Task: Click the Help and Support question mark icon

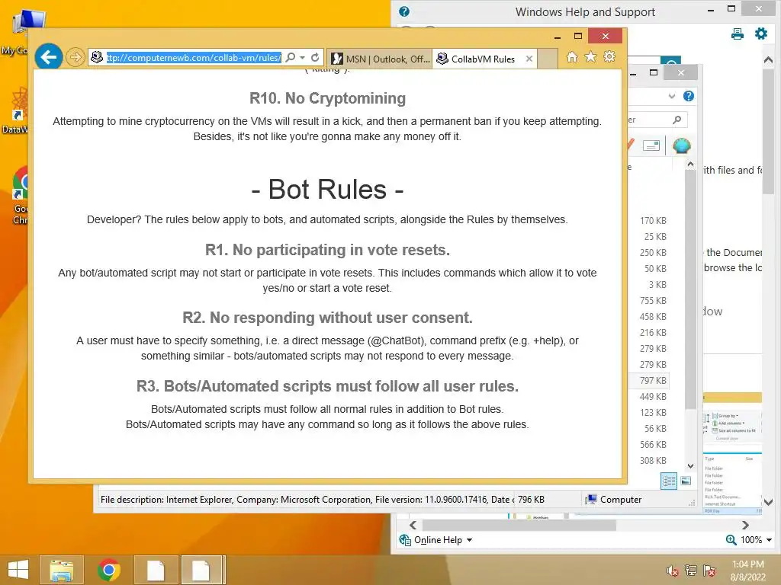Action: pyautogui.click(x=404, y=11)
